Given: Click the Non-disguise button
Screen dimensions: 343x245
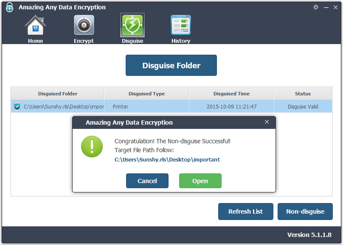Looking at the screenshot, I should click(305, 212).
